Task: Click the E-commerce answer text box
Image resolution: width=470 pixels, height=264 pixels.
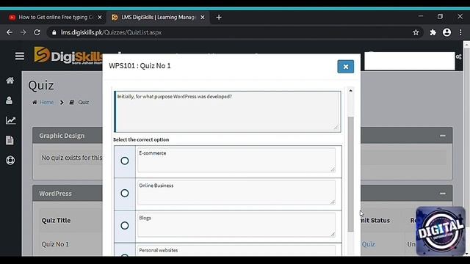Action: click(236, 160)
